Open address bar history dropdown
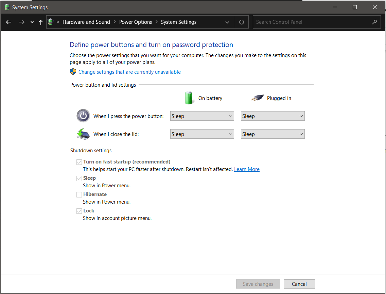Viewport: 386px width, 294px height. point(227,22)
